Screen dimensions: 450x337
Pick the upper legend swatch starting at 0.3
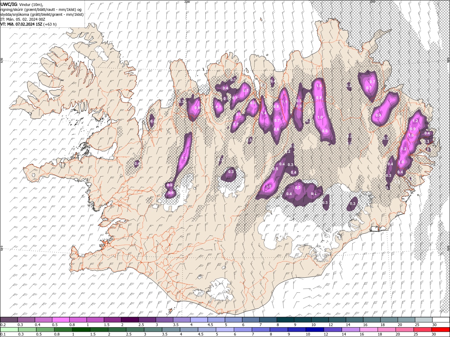pyautogui.click(x=26, y=320)
